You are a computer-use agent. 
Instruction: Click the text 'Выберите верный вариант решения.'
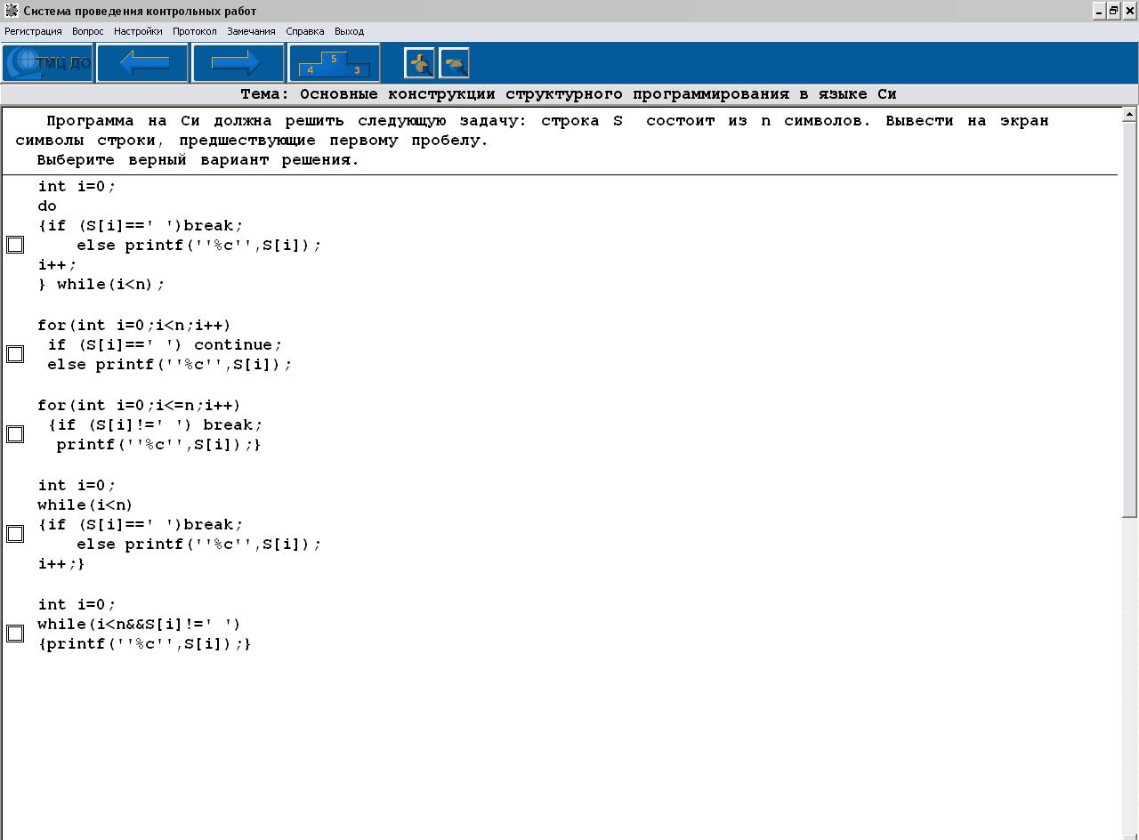tap(198, 160)
